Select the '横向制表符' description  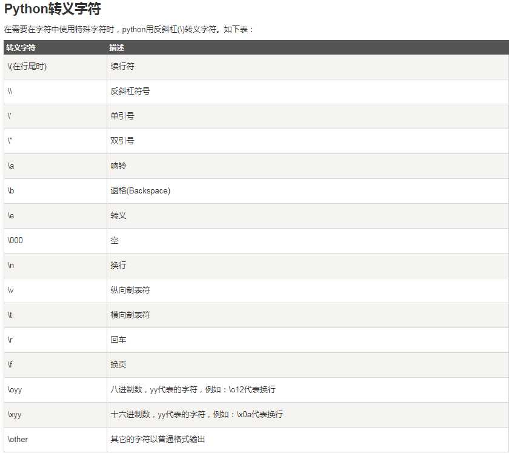click(x=130, y=315)
